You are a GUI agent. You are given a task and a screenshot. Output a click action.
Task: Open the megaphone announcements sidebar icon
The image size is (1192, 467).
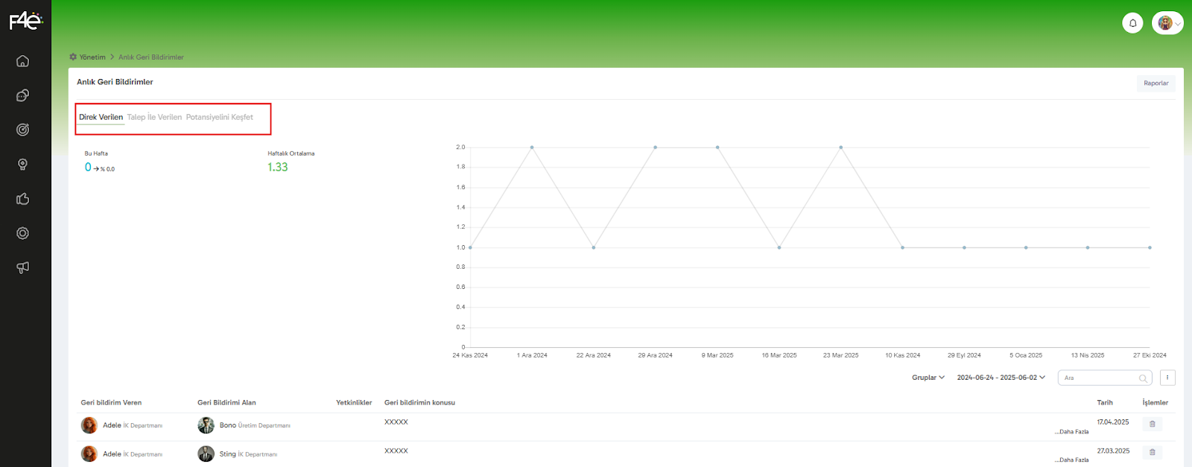pyautogui.click(x=23, y=267)
